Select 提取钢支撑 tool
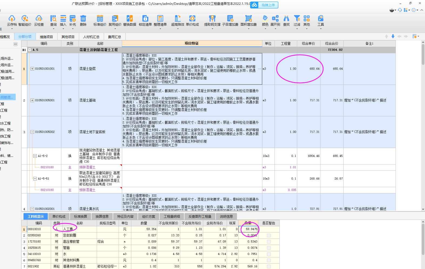Screen dimensions: 425x269 coord(212,21)
